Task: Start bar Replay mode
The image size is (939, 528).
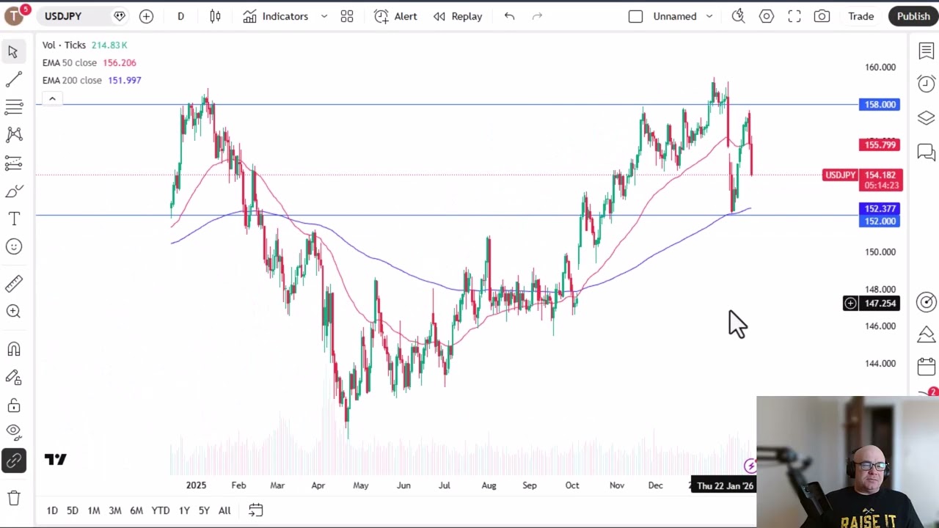Action: click(458, 16)
